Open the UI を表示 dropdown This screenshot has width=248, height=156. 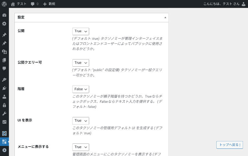[81, 121]
